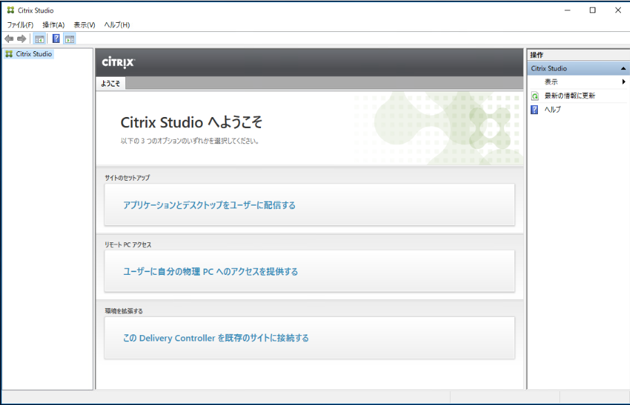The width and height of the screenshot is (630, 405).
Task: Open the 表示(V) menu
Action: click(84, 25)
